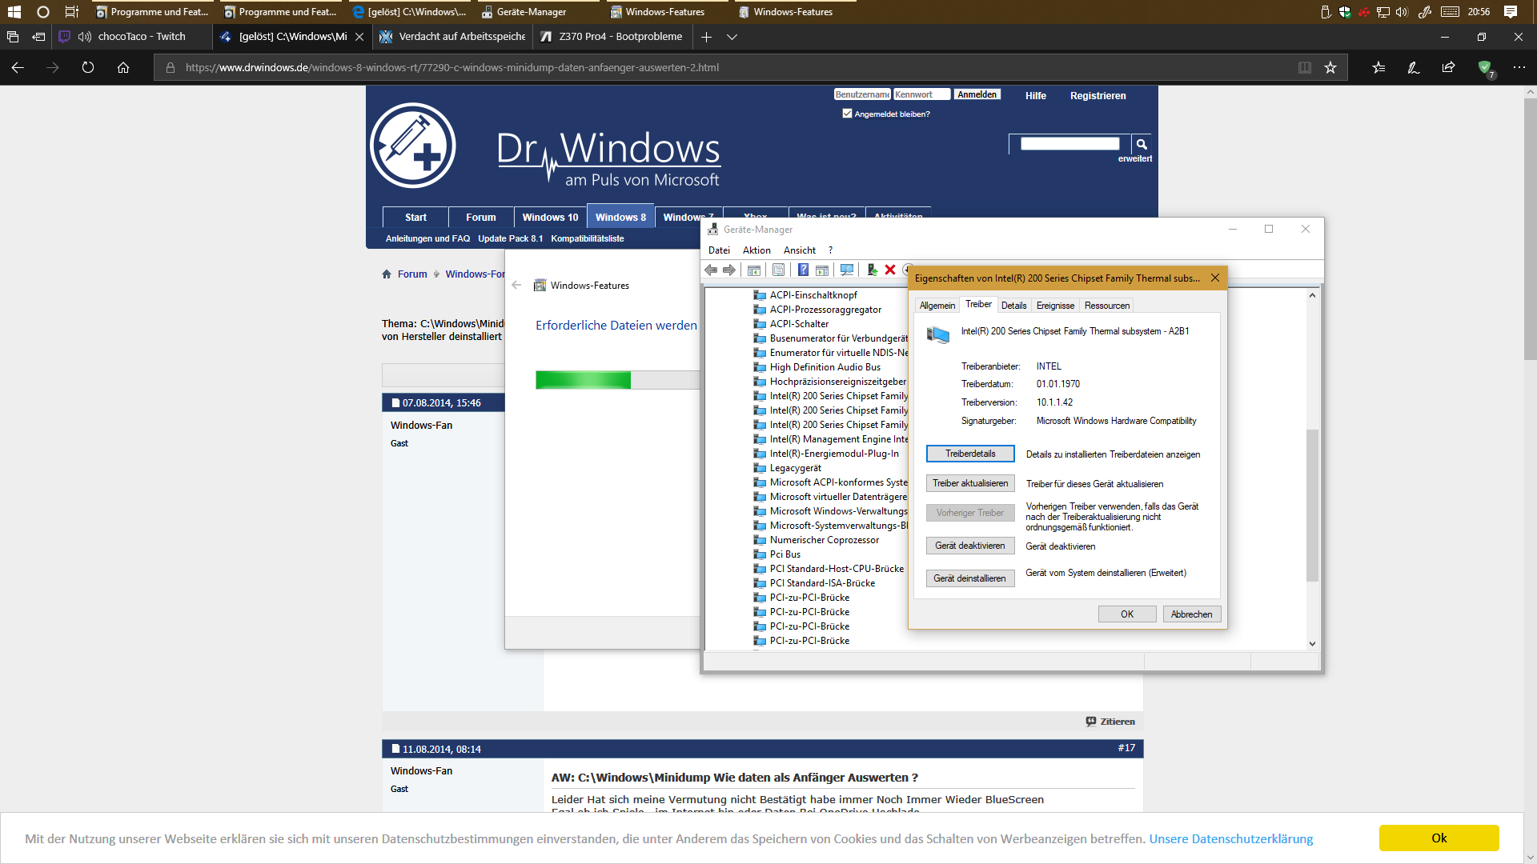
Task: Share this page from Edge toolbar
Action: point(1449,68)
